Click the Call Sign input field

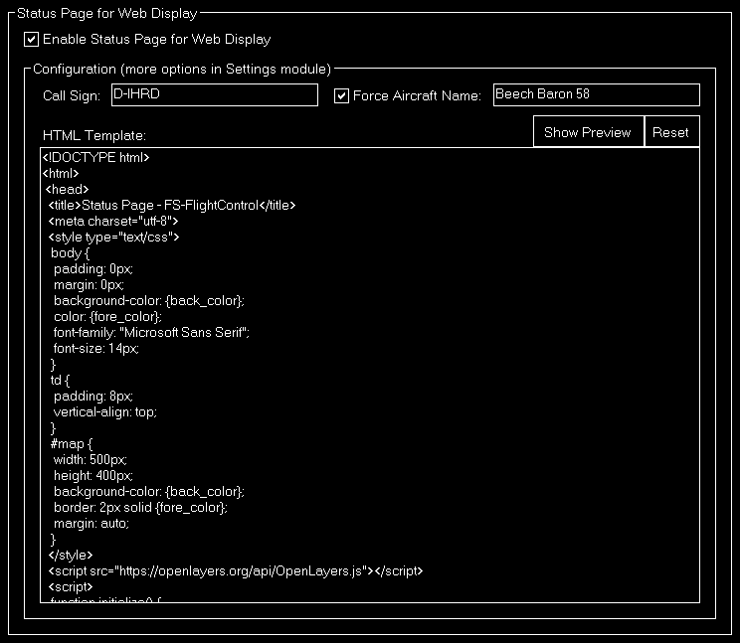click(215, 94)
